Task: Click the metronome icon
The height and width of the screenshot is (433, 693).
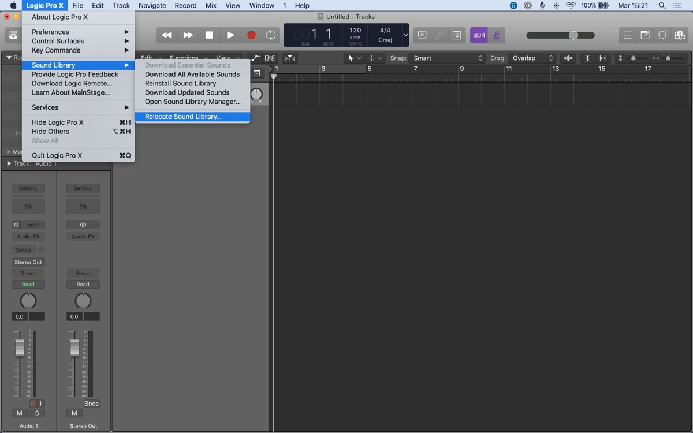Action: pyautogui.click(x=496, y=35)
